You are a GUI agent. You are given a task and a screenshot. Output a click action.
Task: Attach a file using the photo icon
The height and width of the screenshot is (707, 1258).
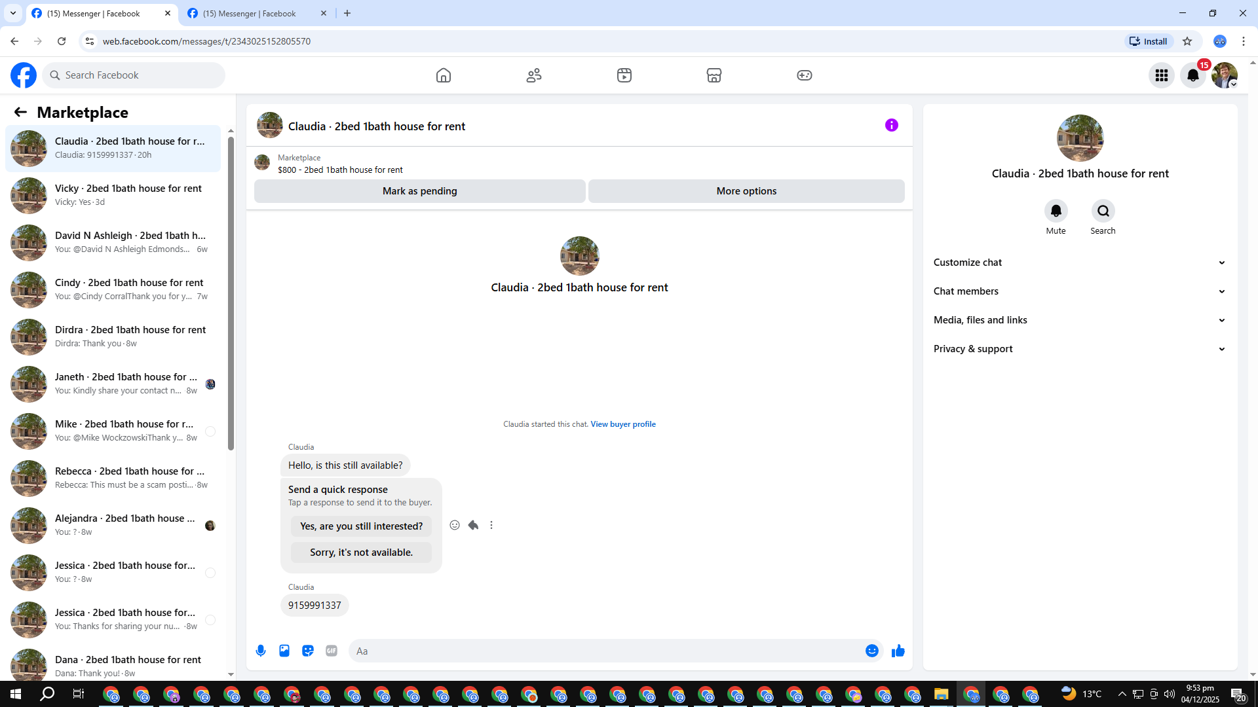pyautogui.click(x=284, y=651)
